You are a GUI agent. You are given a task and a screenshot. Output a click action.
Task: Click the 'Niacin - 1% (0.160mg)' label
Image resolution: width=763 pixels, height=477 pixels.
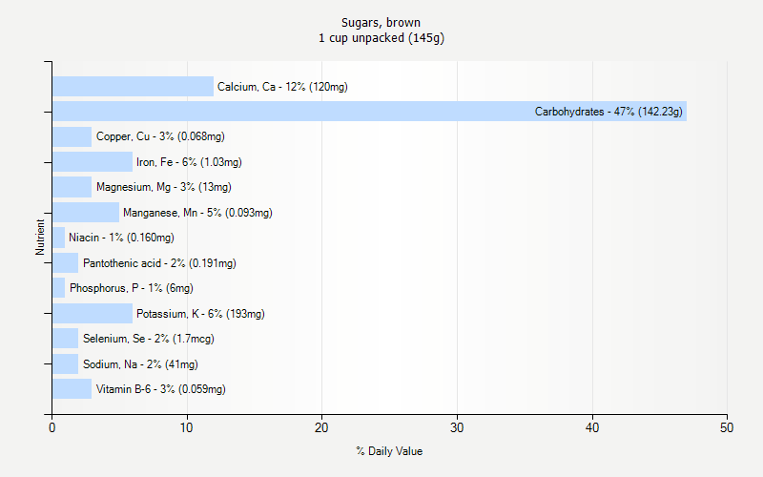coord(121,238)
